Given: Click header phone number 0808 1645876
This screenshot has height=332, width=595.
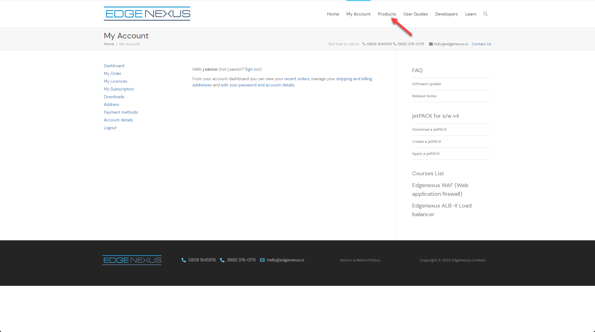Looking at the screenshot, I should (379, 44).
